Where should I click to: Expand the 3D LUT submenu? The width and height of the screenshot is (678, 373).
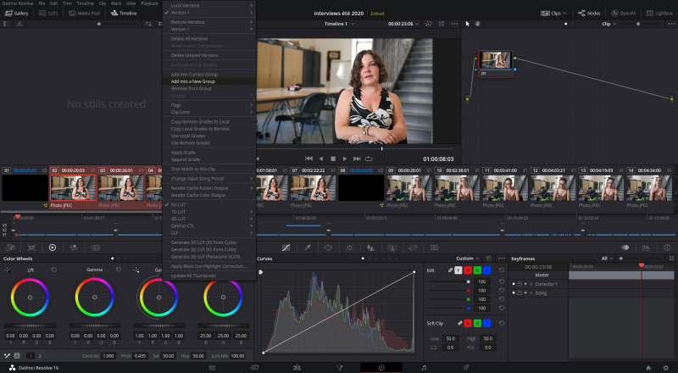coord(209,219)
